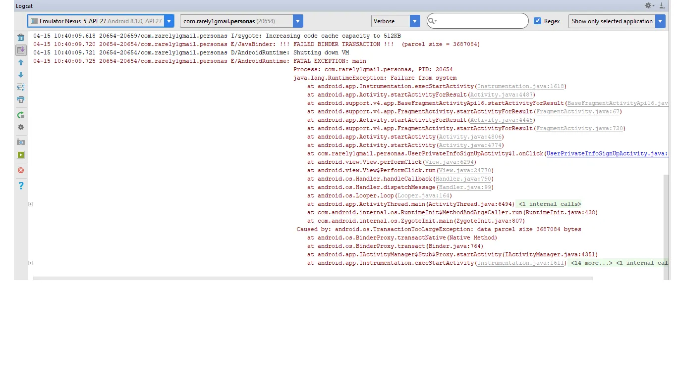The height and width of the screenshot is (380, 677).
Task: Open the Activity.java:4774 link
Action: click(x=470, y=145)
